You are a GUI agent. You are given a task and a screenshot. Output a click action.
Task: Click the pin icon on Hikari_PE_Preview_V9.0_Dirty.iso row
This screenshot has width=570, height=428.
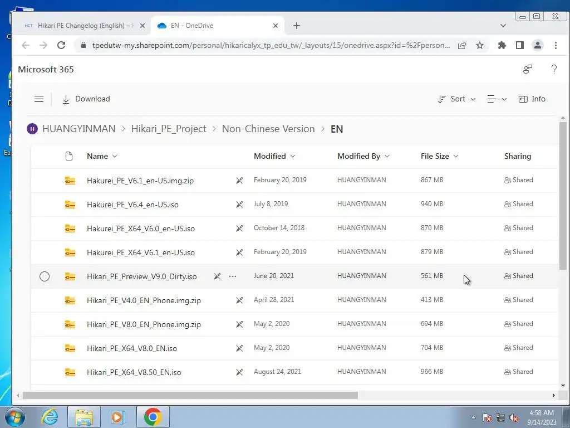pyautogui.click(x=217, y=276)
